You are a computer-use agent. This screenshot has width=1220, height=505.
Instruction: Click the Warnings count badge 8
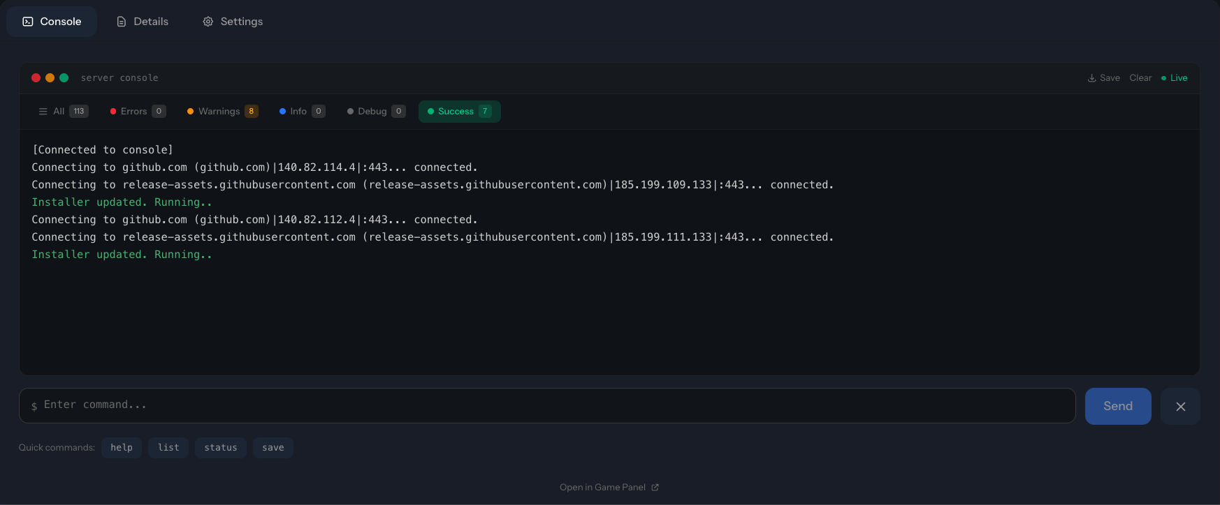coord(252,112)
